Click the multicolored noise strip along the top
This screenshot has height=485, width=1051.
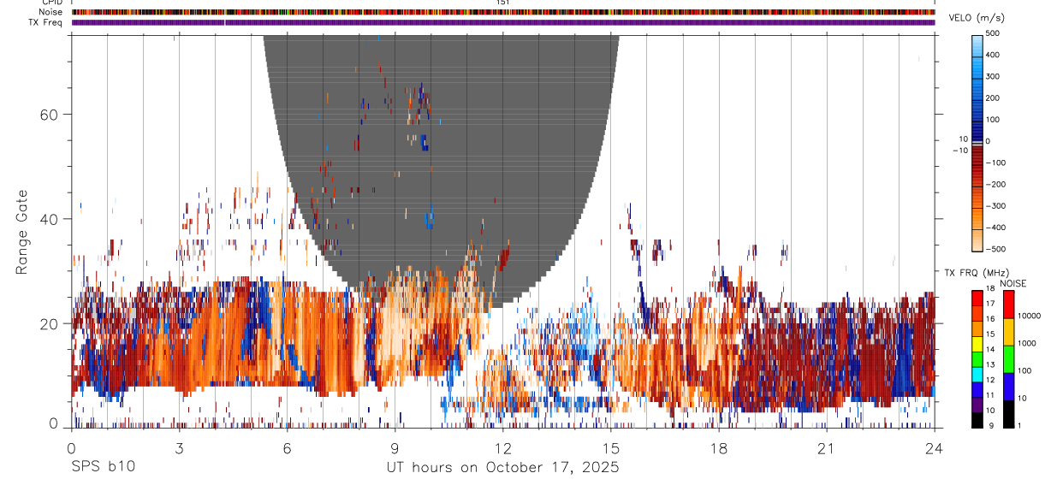coord(503,12)
